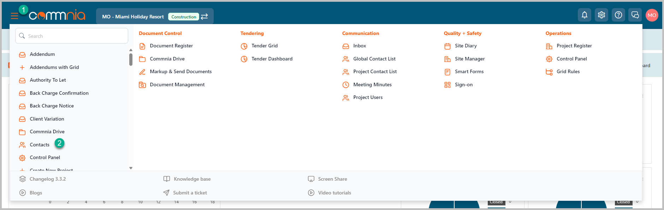Switch project using the swap arrows icon
Viewport: 664px width, 210px height.
tap(204, 17)
